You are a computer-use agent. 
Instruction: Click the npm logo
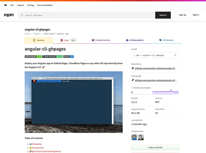9,15
